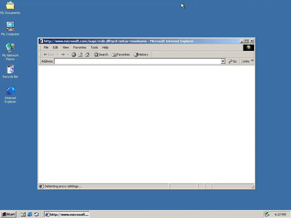Select the Recycle Bin desktop icon
The height and width of the screenshot is (218, 291).
10,72
